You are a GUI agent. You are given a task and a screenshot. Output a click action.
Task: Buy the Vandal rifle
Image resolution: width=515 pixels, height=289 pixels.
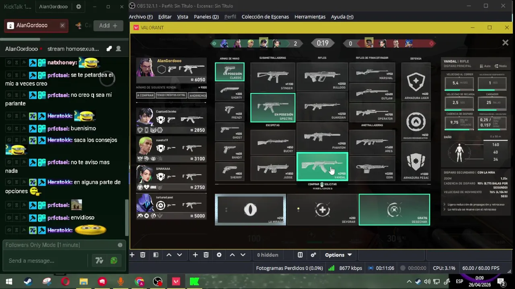(x=322, y=167)
